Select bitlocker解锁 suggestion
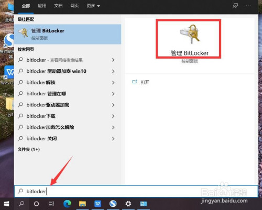Viewport: 262px width, 210px height. [x=68, y=82]
